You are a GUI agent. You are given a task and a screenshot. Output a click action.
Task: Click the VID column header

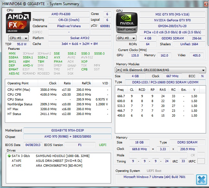click(x=102, y=83)
